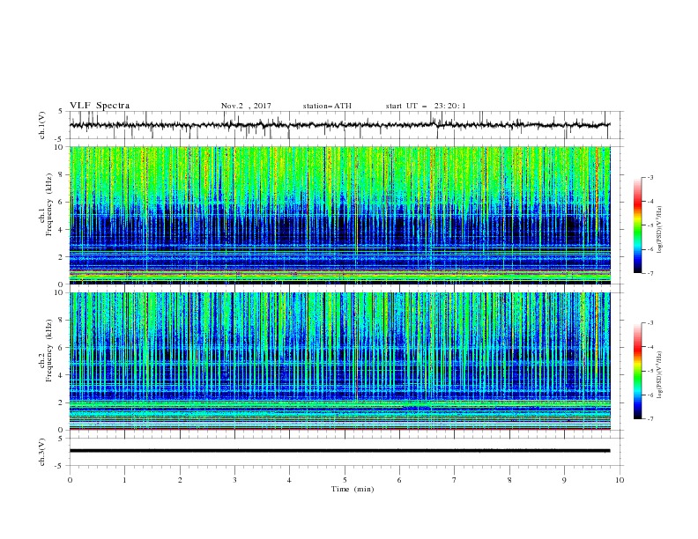Click the ch.3 flat black voltage trace
Viewport: 698px width, 539px height.
pyautogui.click(x=340, y=451)
